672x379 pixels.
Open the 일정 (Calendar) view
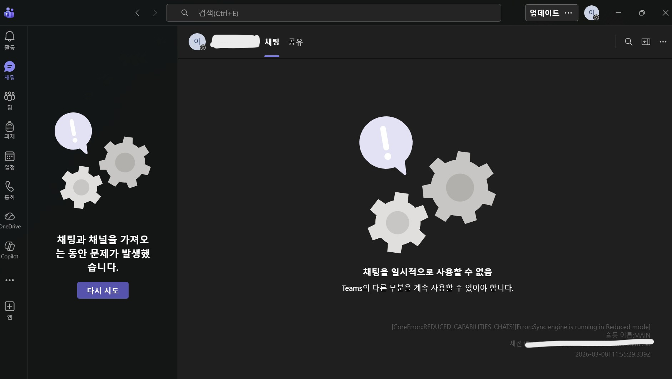[10, 160]
